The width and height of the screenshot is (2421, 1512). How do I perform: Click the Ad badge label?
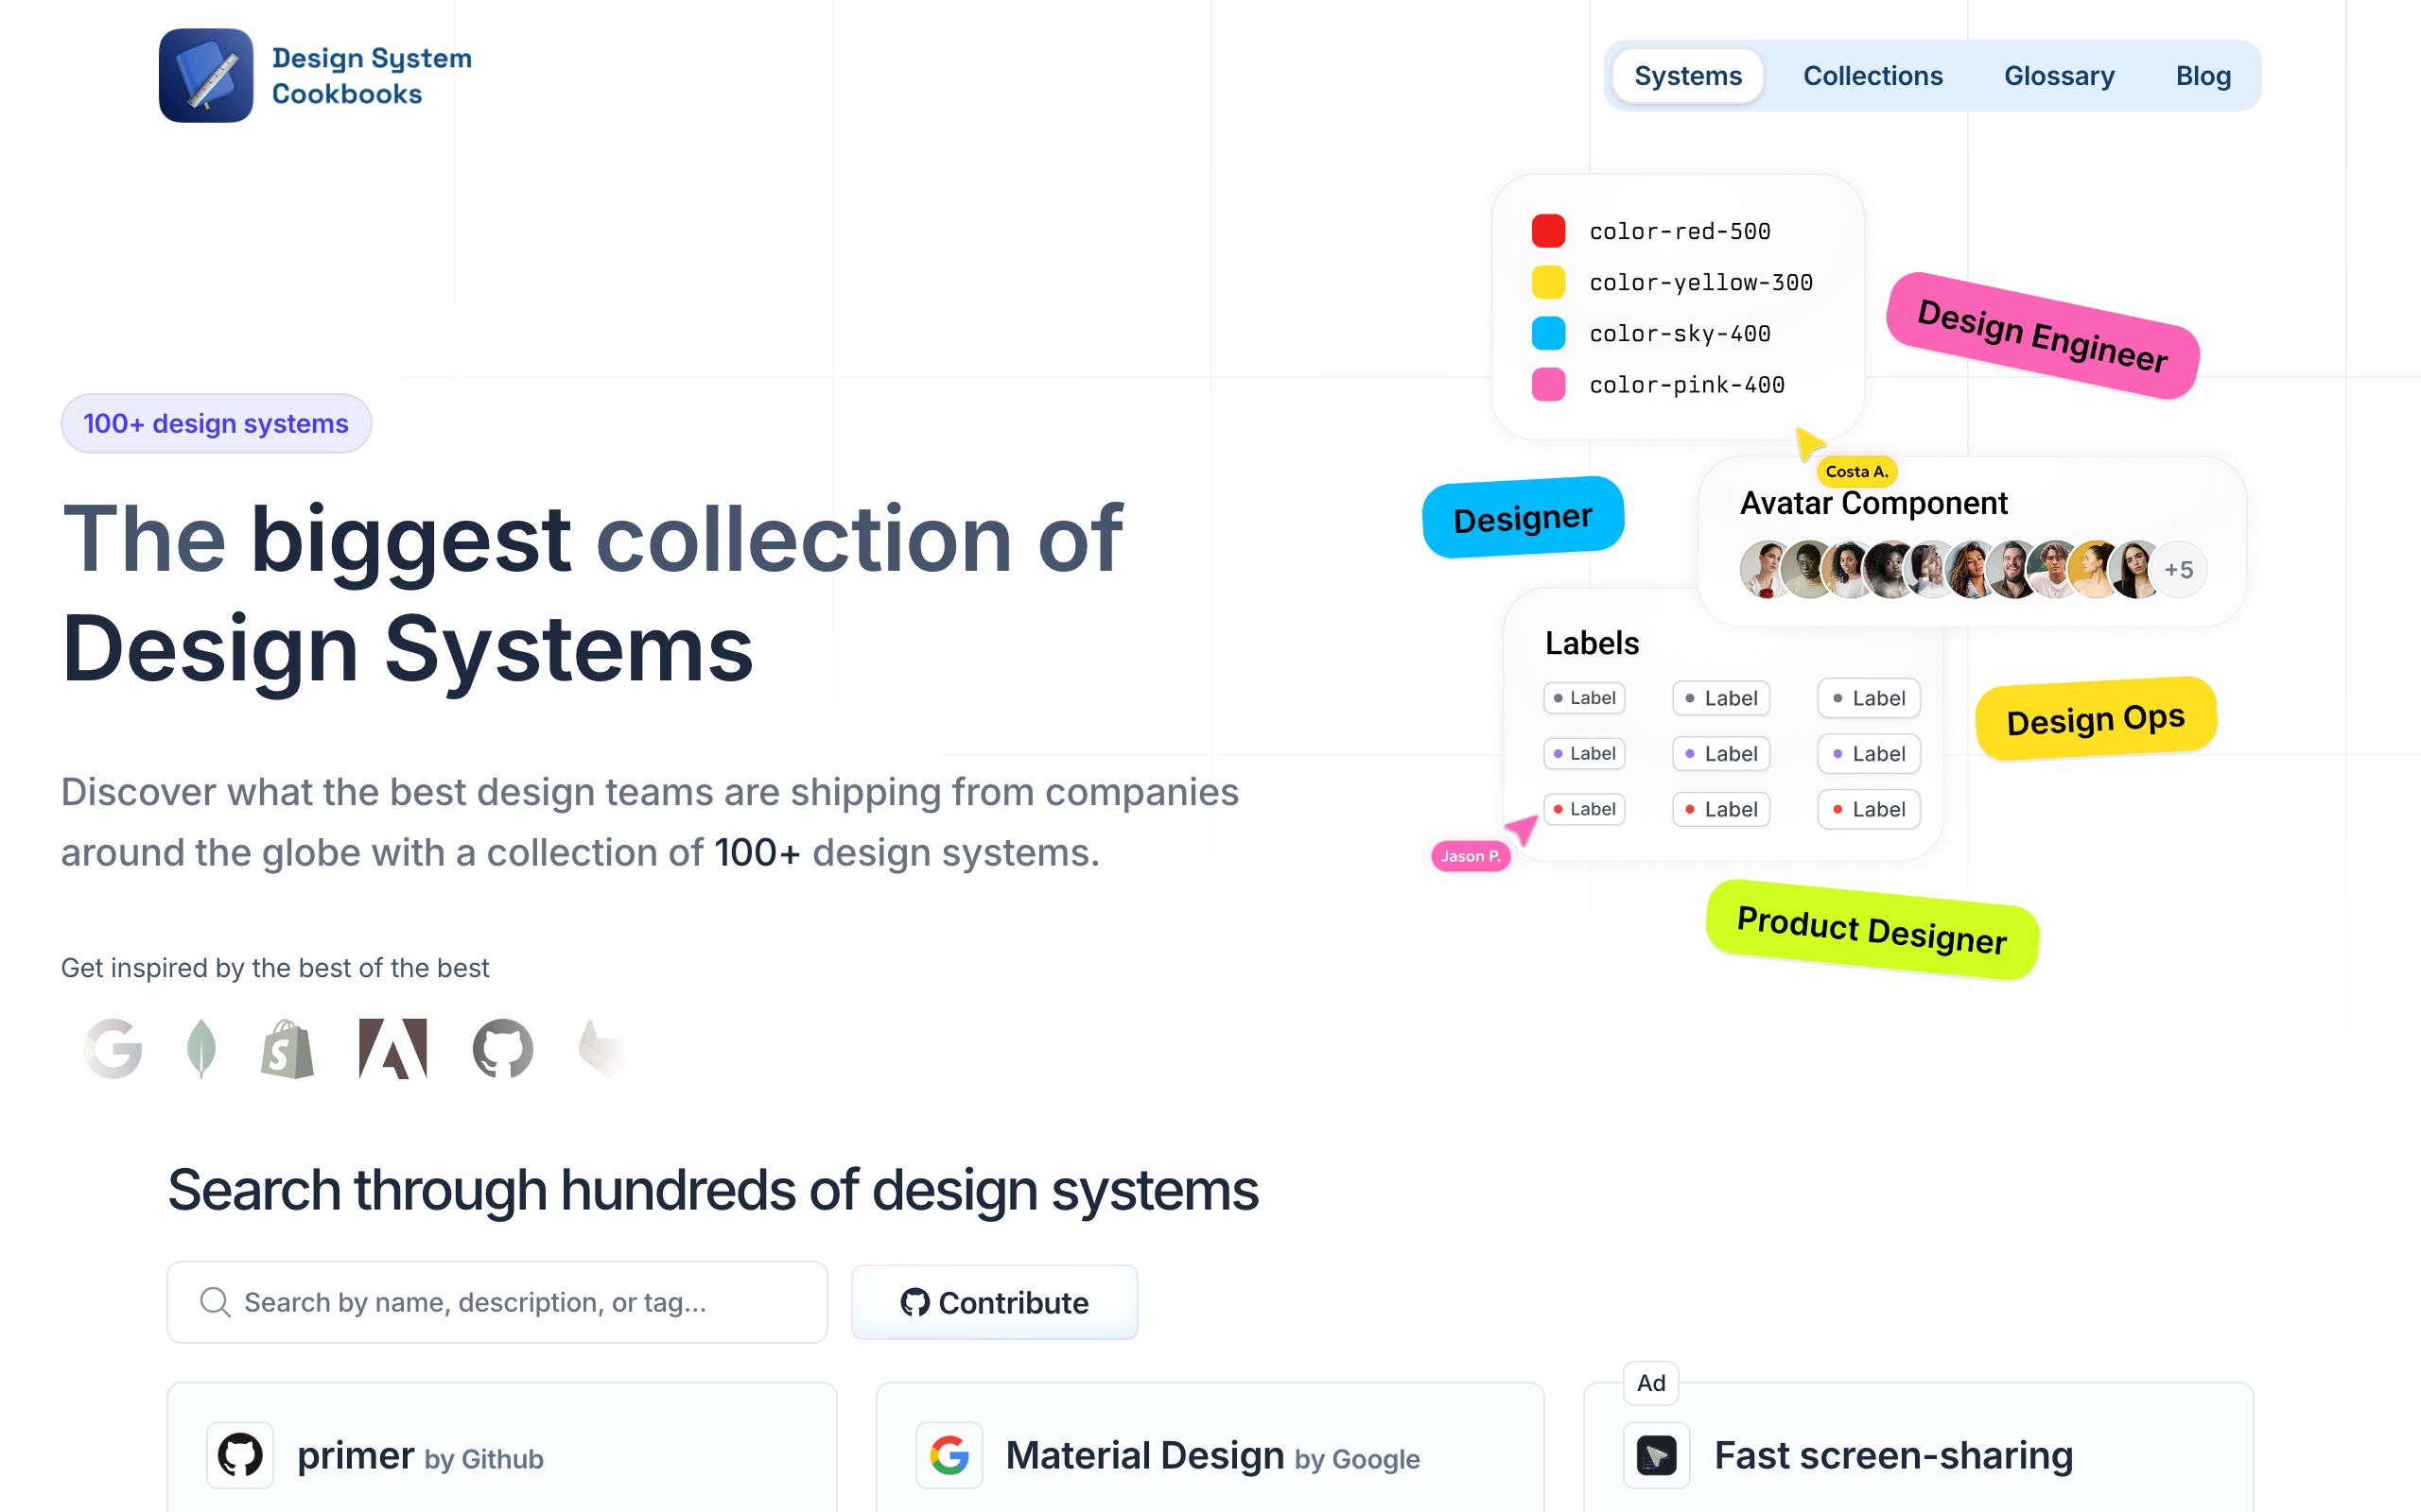click(x=1650, y=1383)
